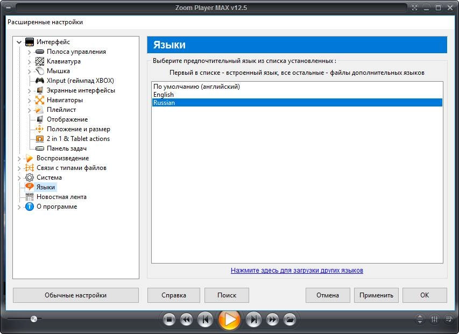This screenshot has height=334, width=459.
Task: Click the Новостная лента news icon
Action: [x=30, y=197]
